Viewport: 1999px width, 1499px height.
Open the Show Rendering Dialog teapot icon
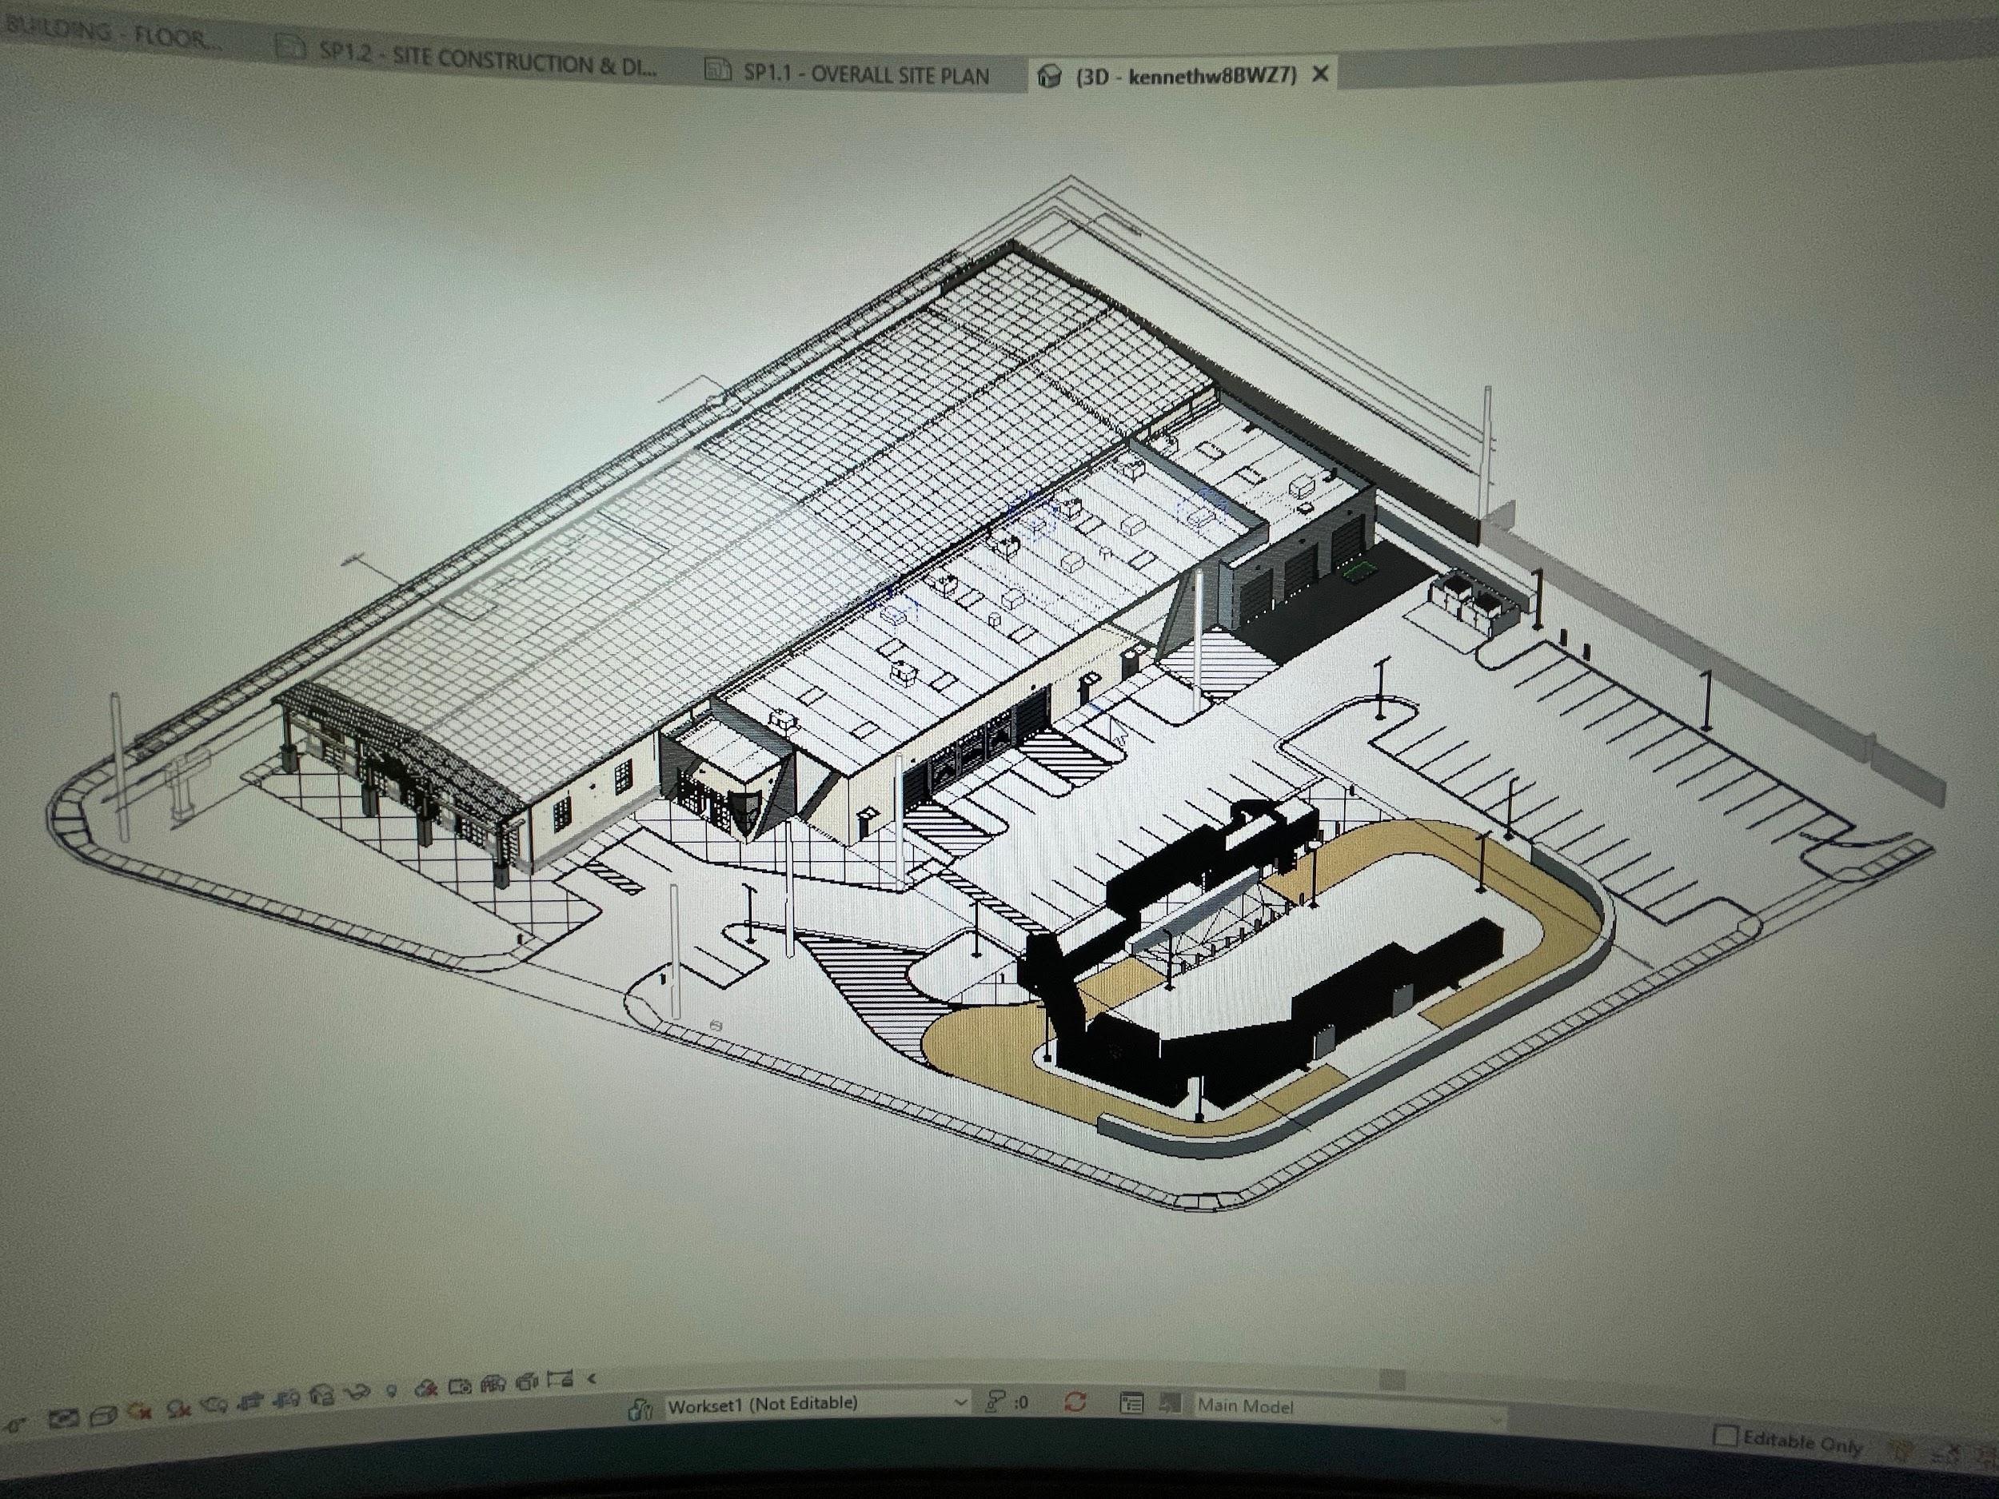coord(214,1404)
